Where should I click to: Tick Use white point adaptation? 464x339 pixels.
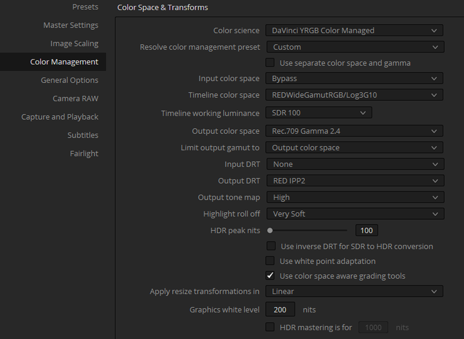click(x=270, y=261)
